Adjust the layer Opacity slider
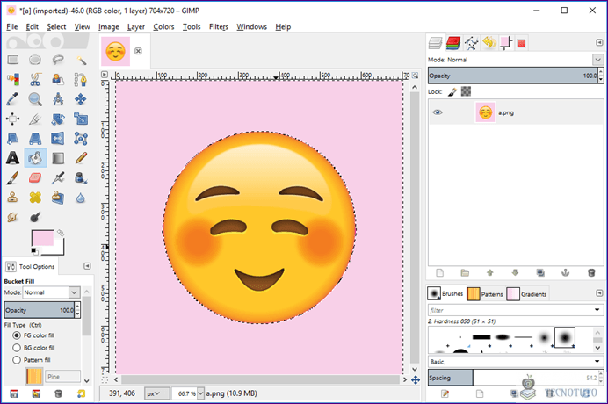The image size is (608, 404). (x=513, y=76)
